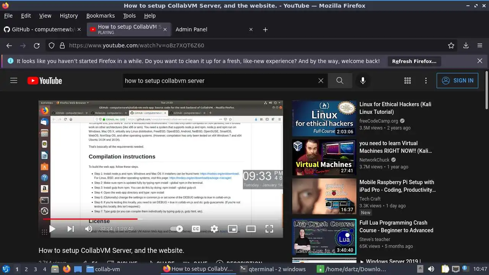Image resolution: width=489 pixels, height=275 pixels.
Task: Open the Bookmarks menu
Action: tap(100, 16)
